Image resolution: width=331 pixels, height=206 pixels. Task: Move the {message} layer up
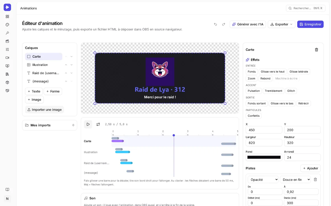pyautogui.click(x=66, y=81)
